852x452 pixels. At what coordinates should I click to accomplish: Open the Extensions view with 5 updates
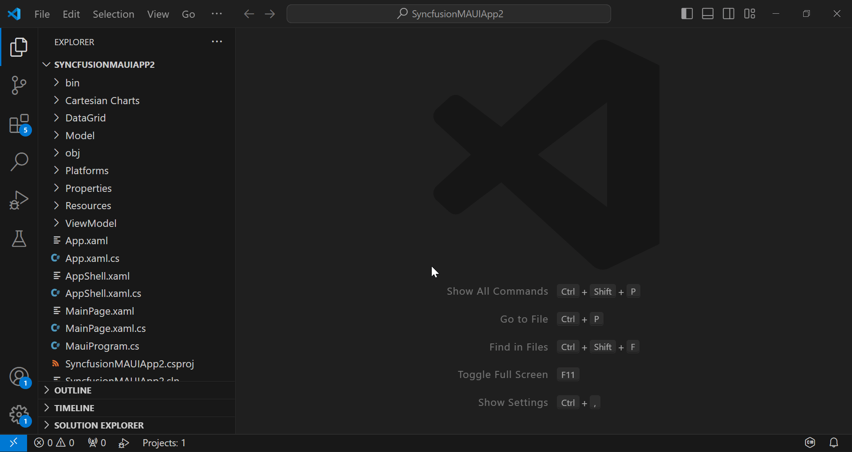tap(19, 124)
